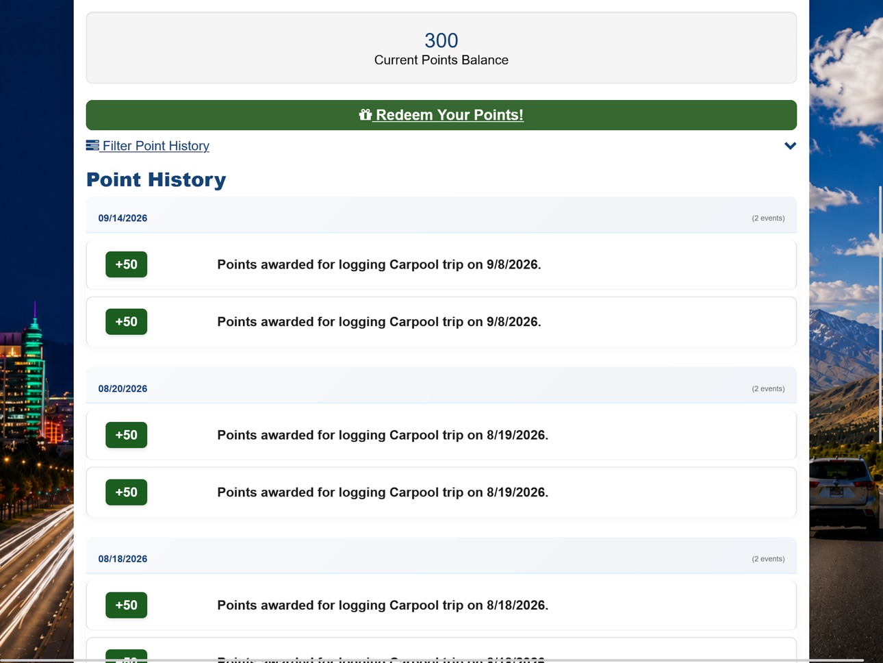Click the (2 events) count for 09/14/2026
Viewport: 883px width, 663px height.
[x=768, y=218]
